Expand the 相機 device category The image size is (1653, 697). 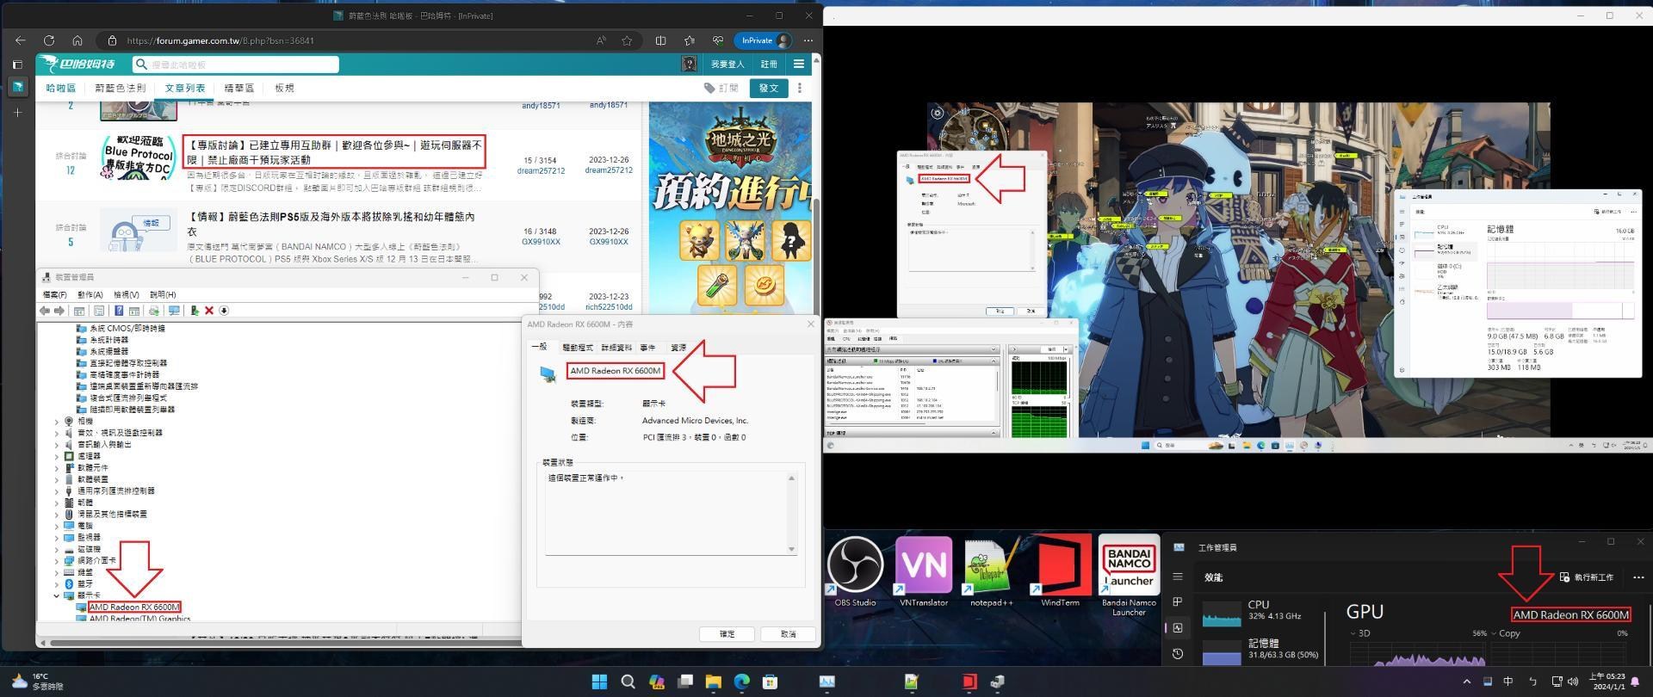[57, 422]
